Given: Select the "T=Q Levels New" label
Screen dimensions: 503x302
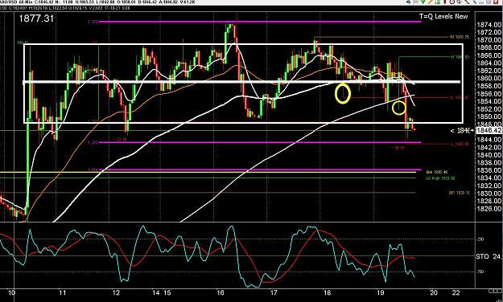Looking at the screenshot, I should coord(443,16).
